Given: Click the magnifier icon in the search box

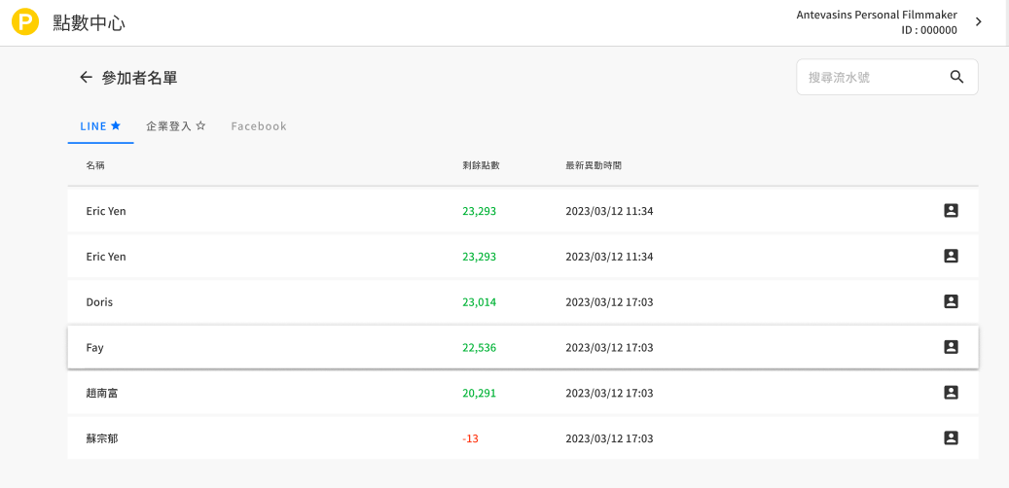Looking at the screenshot, I should (x=956, y=78).
